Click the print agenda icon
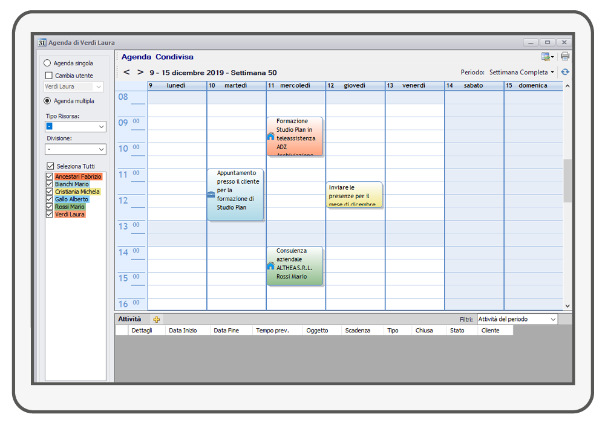605x423 pixels. 565,56
